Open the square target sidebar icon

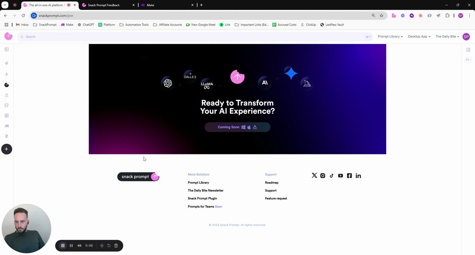tap(6, 116)
